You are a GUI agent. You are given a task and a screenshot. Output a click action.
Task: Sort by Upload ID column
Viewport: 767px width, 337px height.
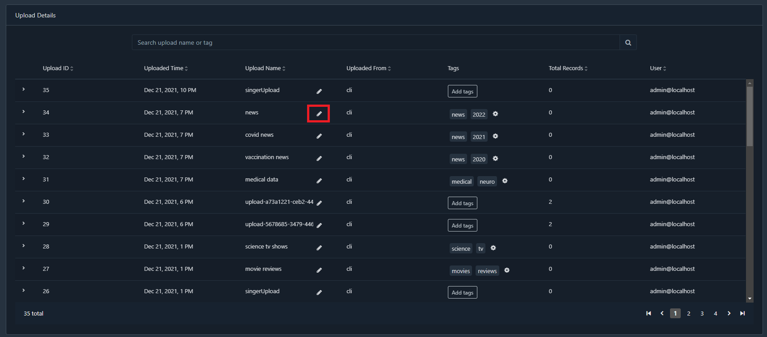(x=58, y=68)
